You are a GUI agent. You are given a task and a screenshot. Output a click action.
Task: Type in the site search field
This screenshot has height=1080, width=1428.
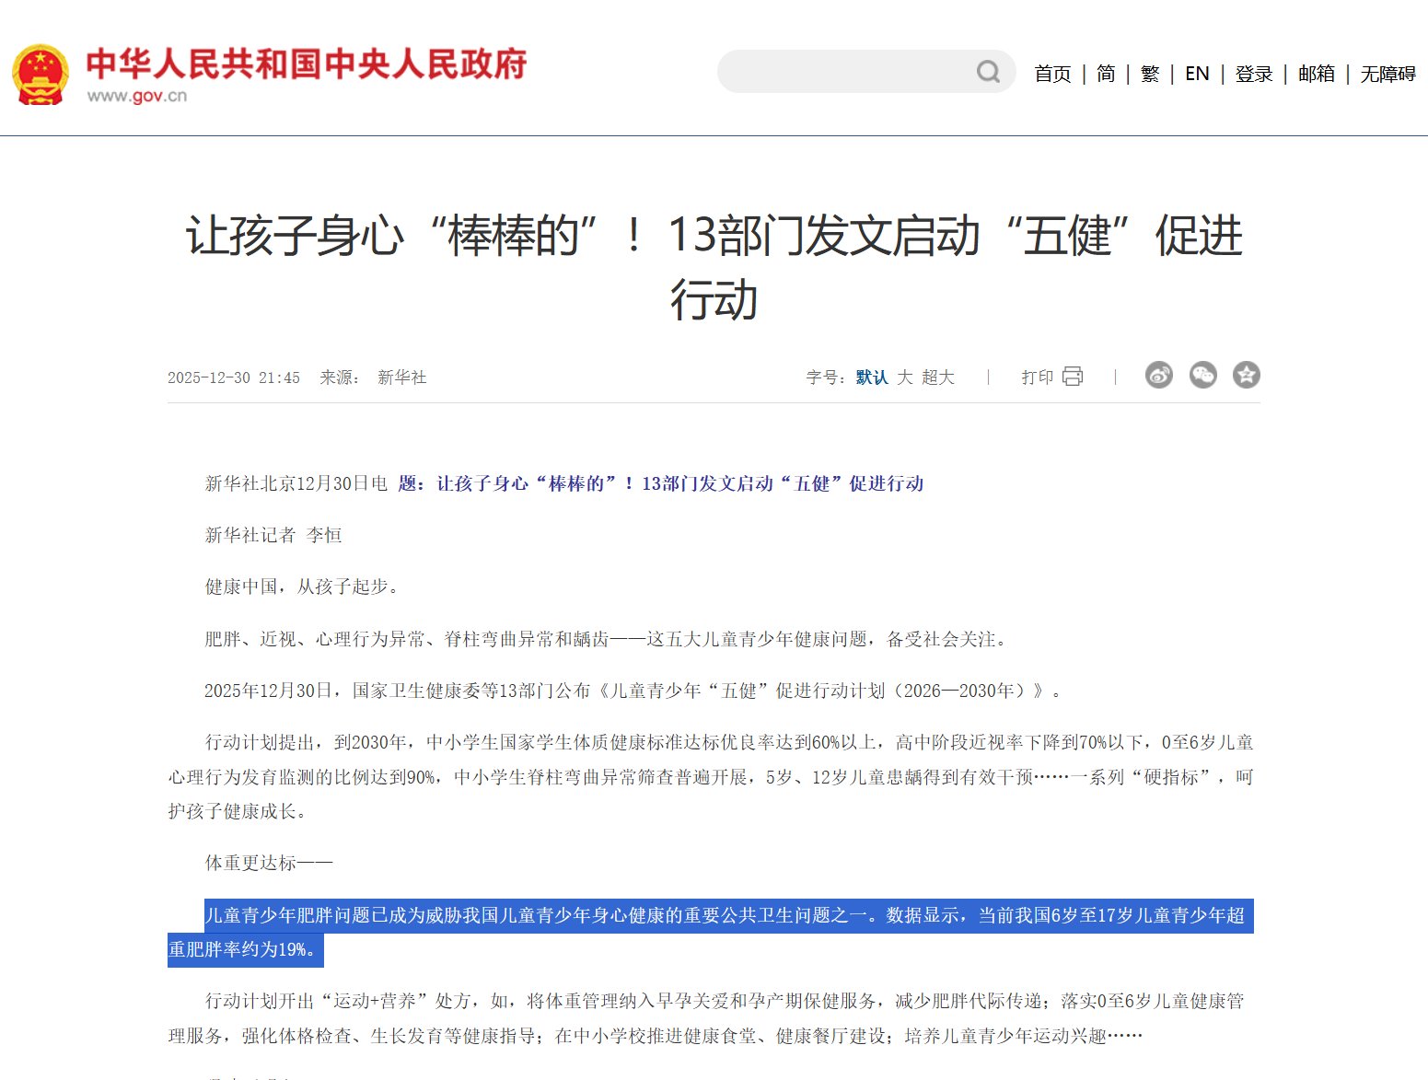click(x=842, y=72)
